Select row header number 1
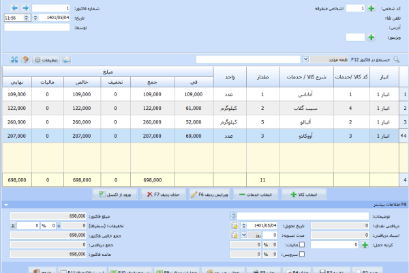 pos(404,94)
